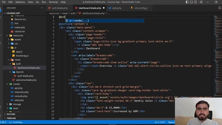Open favicon.ico file
Screen dimensions: 222x125
point(20,19)
